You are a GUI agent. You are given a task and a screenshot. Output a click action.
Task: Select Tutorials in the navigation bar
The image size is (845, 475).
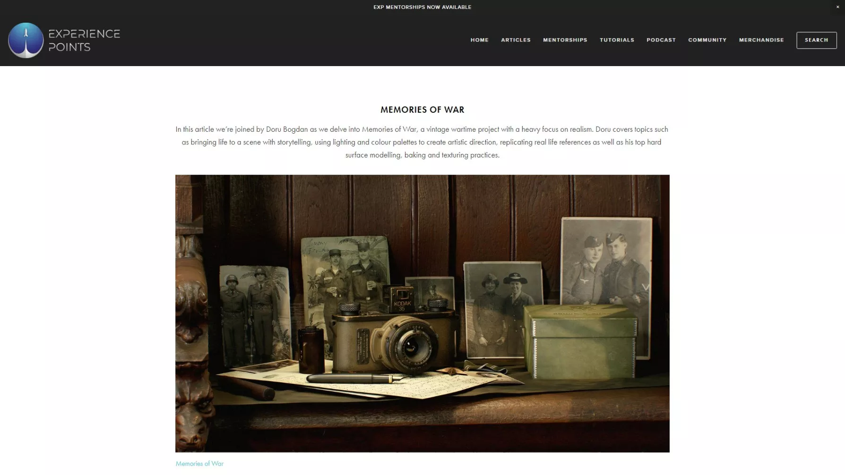617,40
